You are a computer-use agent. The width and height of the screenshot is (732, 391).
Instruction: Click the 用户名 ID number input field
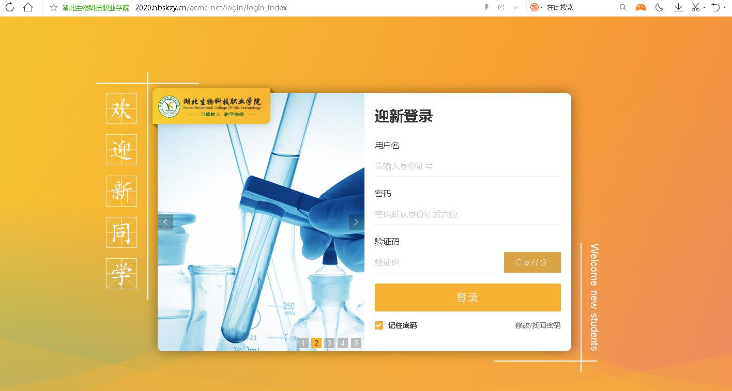(467, 166)
